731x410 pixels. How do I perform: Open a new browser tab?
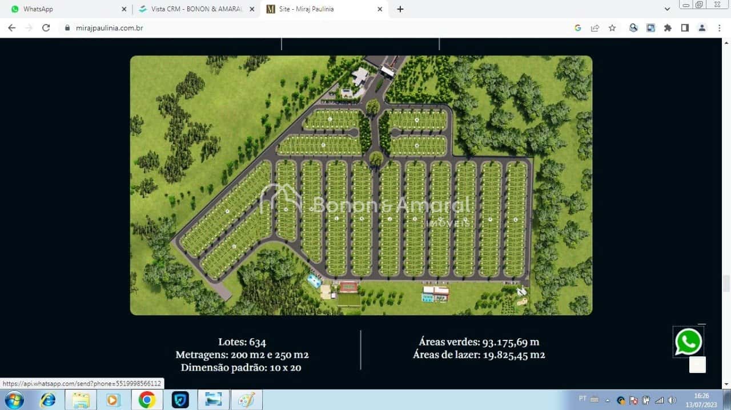point(400,9)
